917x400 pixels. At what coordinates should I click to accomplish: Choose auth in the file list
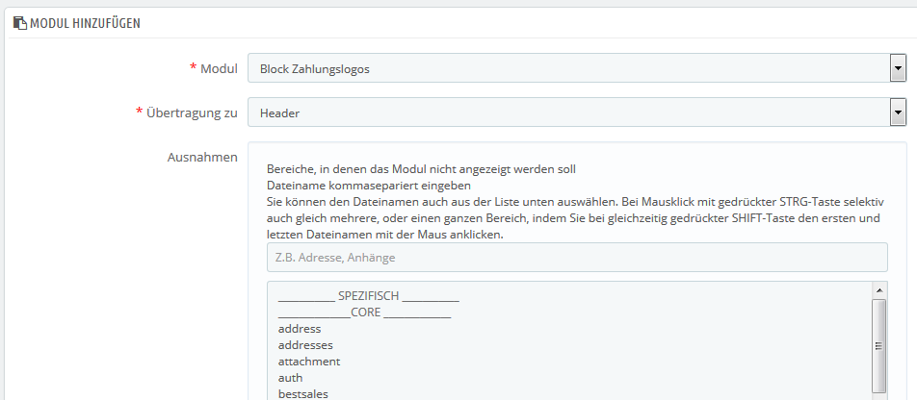(290, 378)
